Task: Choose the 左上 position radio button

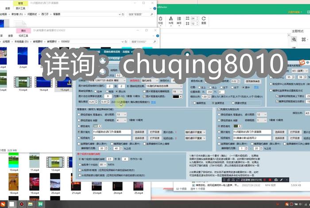Action: (x=199, y=87)
